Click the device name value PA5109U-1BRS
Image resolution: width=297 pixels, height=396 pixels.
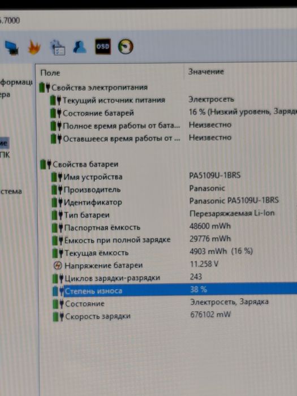(215, 175)
